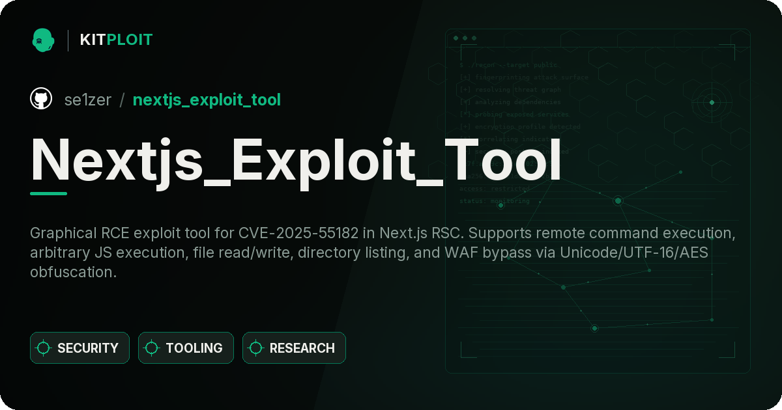The width and height of the screenshot is (782, 410).
Task: Click the crosshair icon in RESEARCH badge
Action: 256,348
